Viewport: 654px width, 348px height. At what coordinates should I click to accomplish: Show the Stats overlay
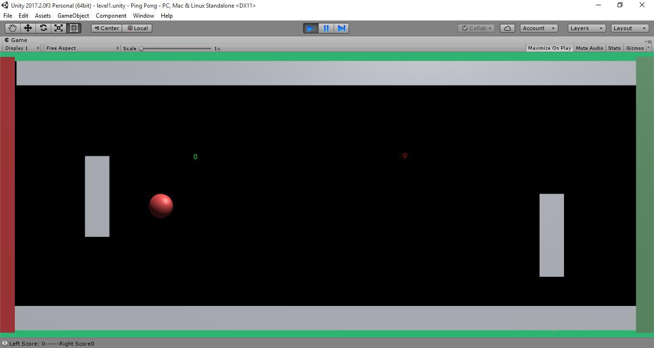pyautogui.click(x=614, y=48)
